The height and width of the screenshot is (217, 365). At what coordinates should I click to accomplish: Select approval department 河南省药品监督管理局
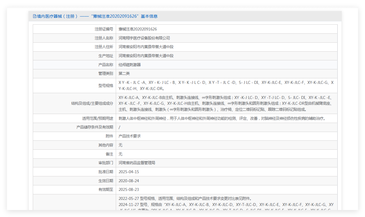137,163
